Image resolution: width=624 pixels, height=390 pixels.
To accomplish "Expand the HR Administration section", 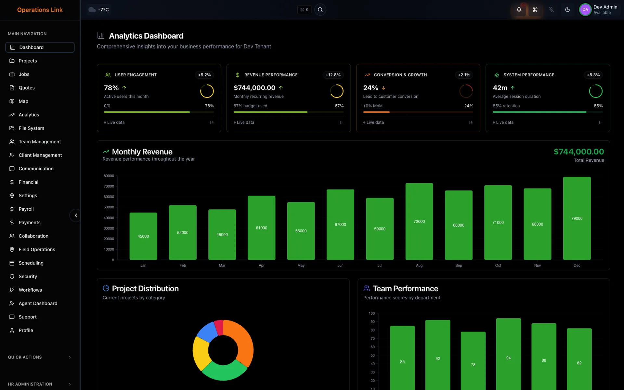I will (x=40, y=384).
